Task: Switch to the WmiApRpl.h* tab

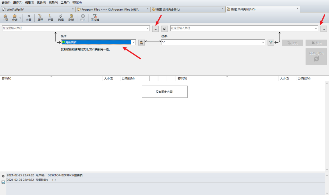Action: click(x=38, y=9)
